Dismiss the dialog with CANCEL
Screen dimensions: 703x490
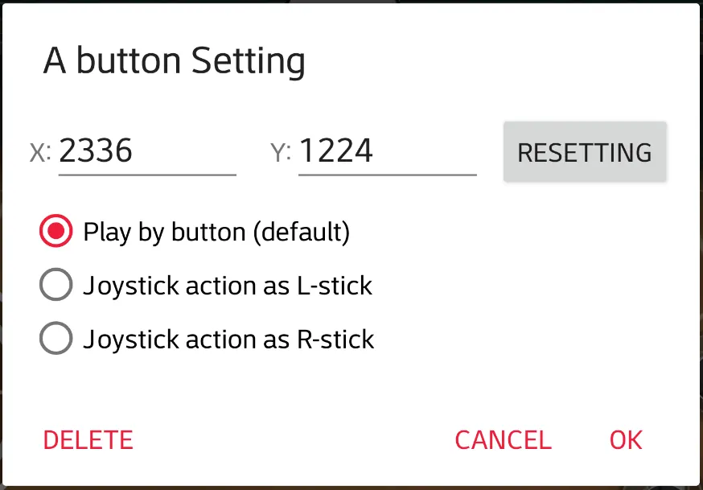point(503,440)
